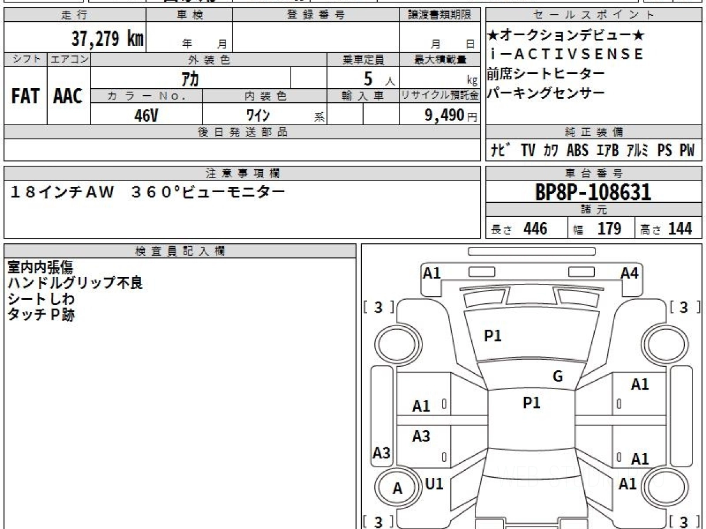Select the 前席シートヒーター line

(545, 73)
